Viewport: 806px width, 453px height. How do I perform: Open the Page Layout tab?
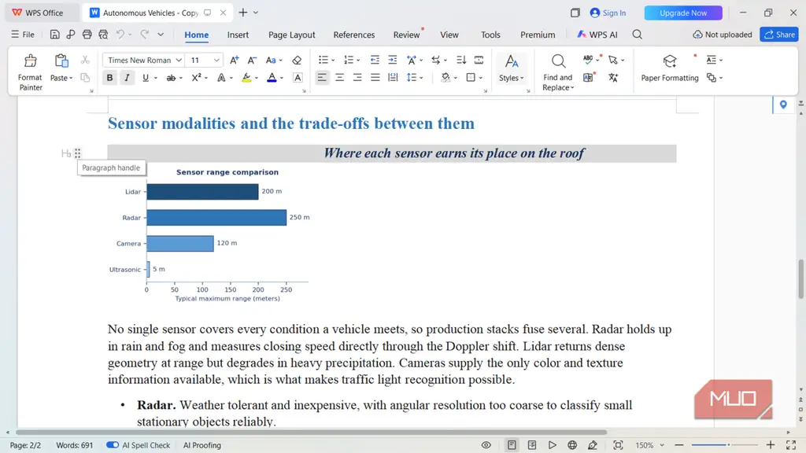click(x=291, y=35)
